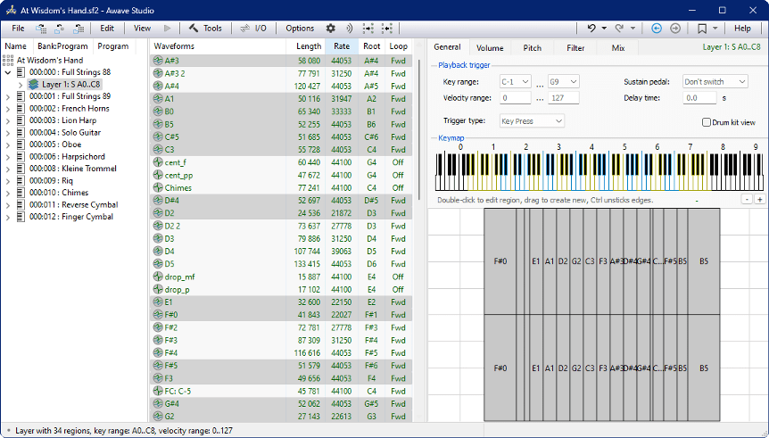Click the Redo arrow icon
Image resolution: width=769 pixels, height=438 pixels.
pyautogui.click(x=619, y=29)
